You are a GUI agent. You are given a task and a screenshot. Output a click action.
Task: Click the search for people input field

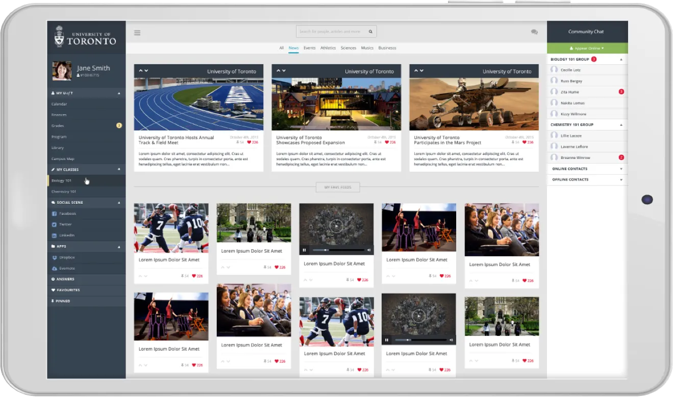click(331, 32)
